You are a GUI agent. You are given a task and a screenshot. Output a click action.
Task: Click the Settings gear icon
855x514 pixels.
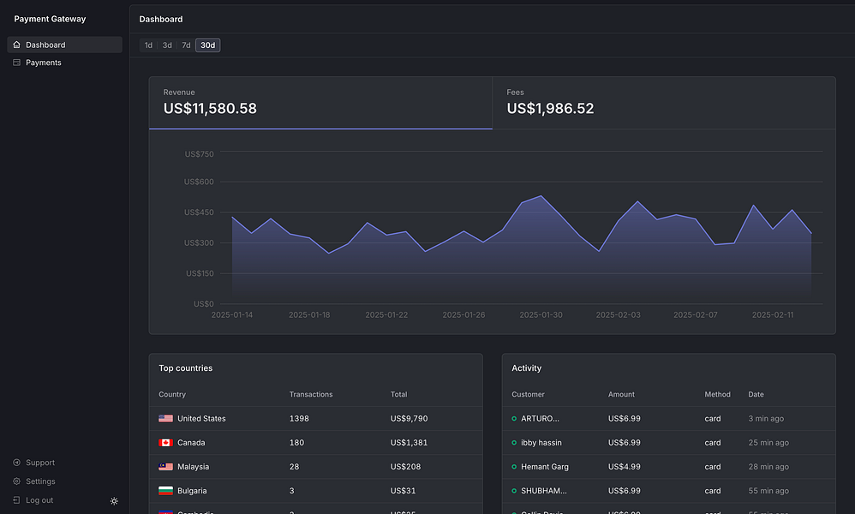pyautogui.click(x=17, y=481)
